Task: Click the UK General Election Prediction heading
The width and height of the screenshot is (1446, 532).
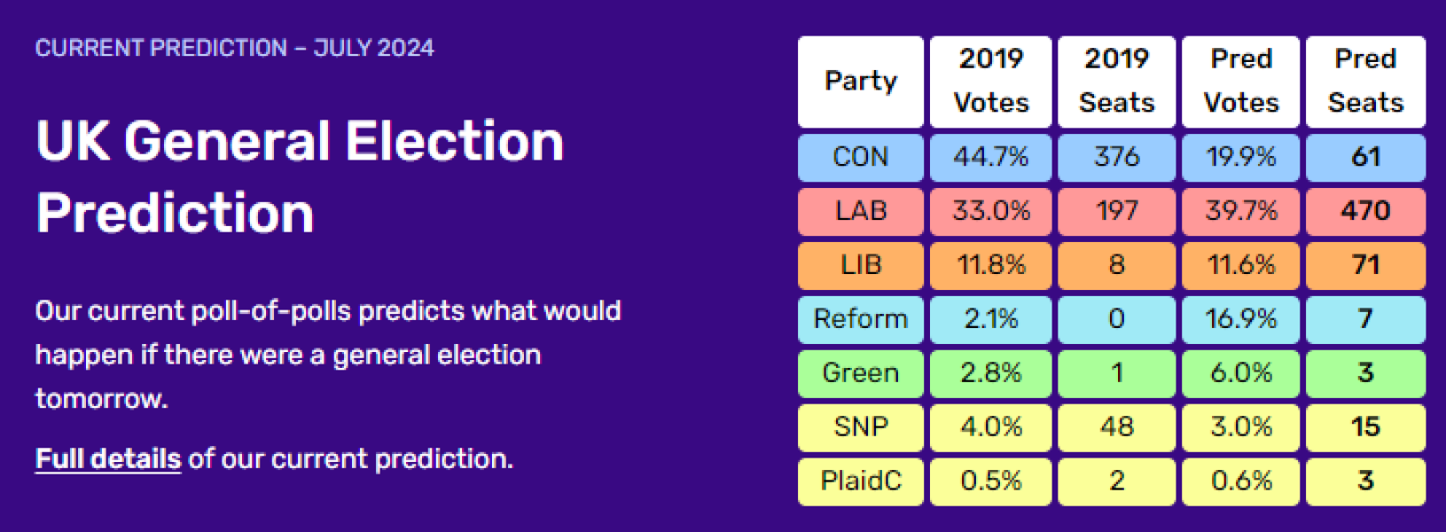Action: pyautogui.click(x=300, y=177)
